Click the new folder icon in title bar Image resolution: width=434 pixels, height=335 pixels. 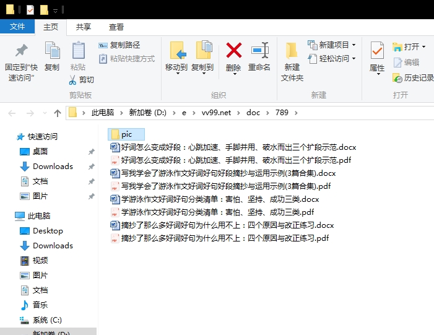[x=44, y=10]
